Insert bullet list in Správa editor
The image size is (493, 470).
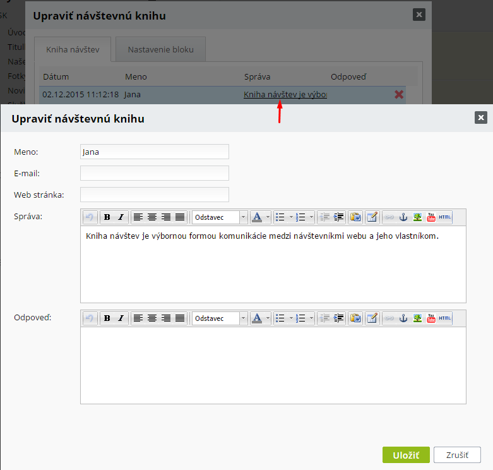click(x=280, y=217)
